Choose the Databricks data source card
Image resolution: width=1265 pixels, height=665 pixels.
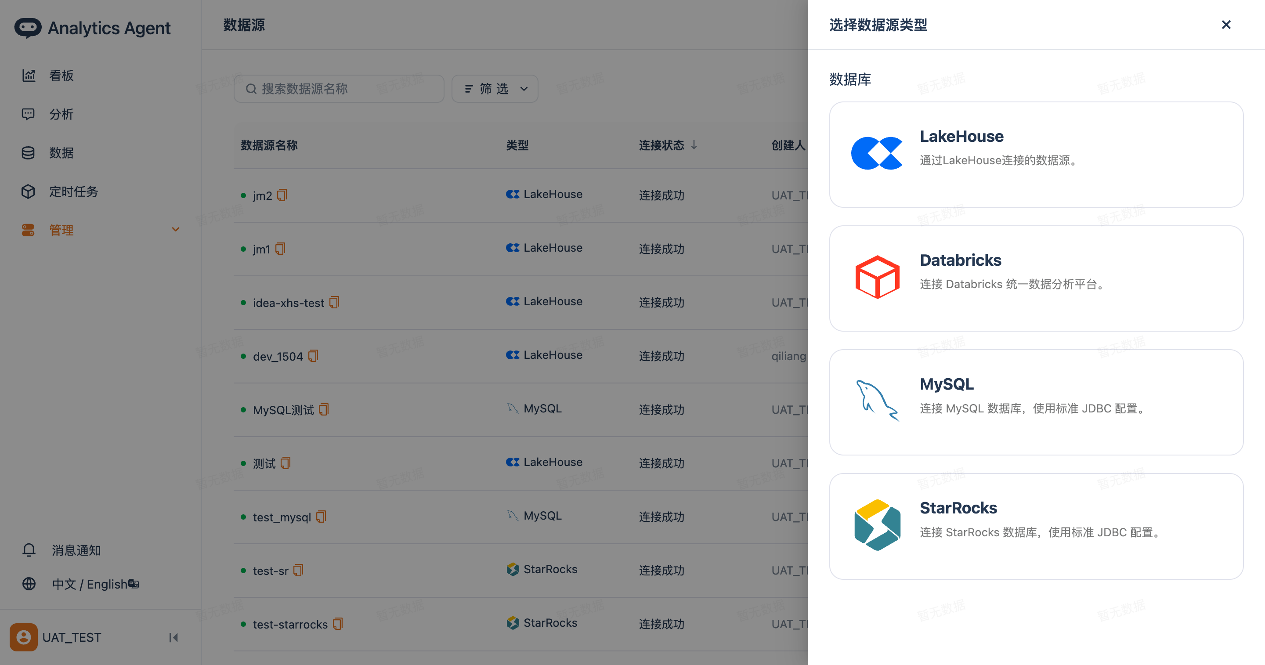(x=1036, y=278)
